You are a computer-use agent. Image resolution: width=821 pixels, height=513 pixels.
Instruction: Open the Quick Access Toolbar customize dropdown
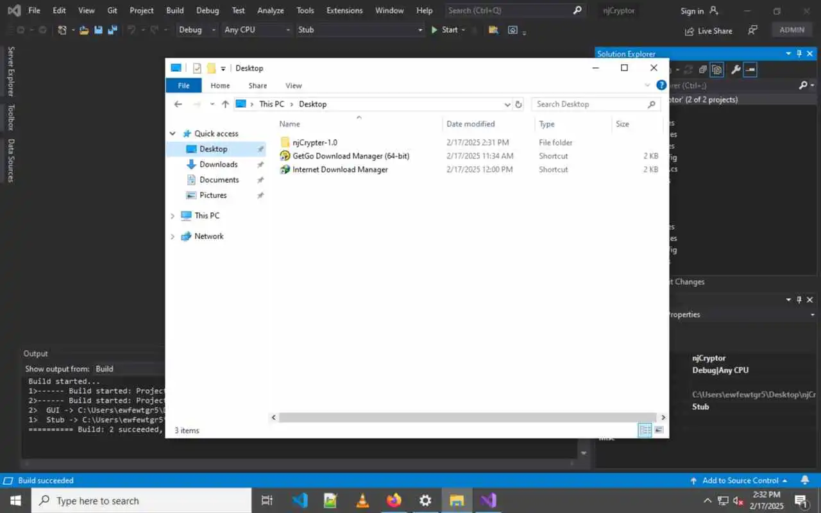[x=223, y=68]
